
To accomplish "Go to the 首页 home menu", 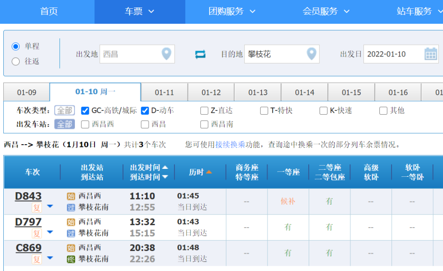I will coord(49,12).
